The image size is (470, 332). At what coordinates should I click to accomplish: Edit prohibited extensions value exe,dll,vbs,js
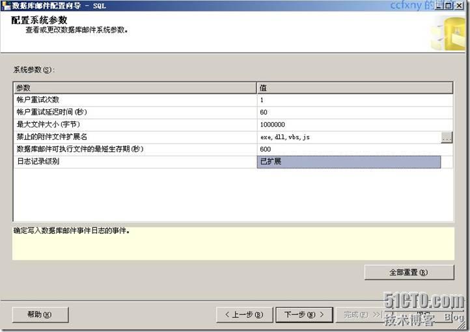pos(349,137)
